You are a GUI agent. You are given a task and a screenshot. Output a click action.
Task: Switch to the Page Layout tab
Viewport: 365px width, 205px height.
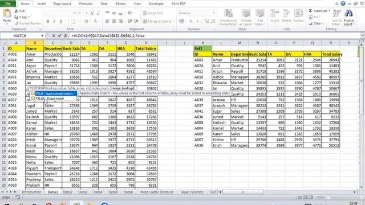tap(62, 4)
